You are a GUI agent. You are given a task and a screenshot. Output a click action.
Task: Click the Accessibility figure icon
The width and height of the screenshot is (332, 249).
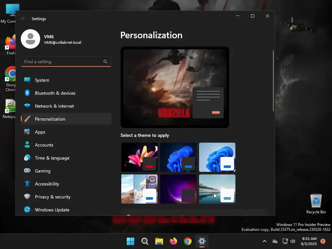point(27,184)
